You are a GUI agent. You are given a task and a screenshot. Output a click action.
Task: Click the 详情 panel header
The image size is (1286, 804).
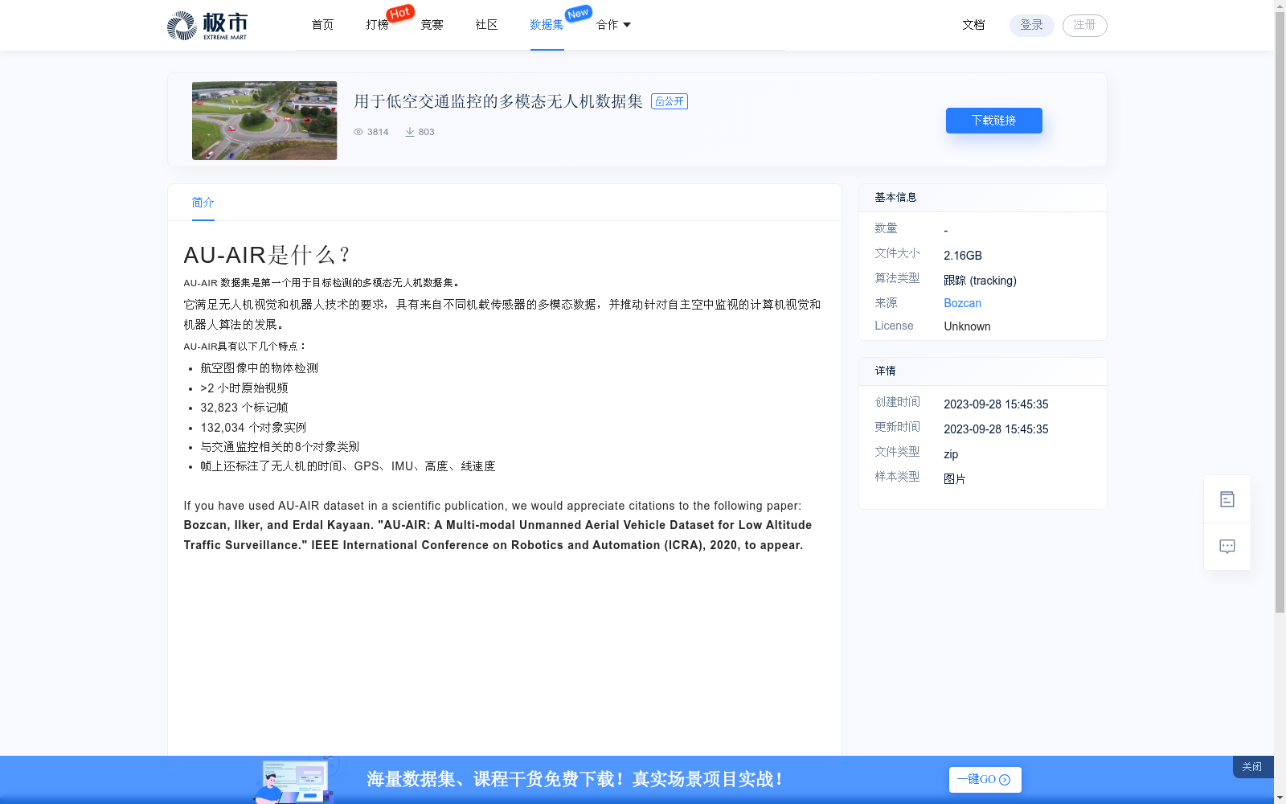pos(983,371)
